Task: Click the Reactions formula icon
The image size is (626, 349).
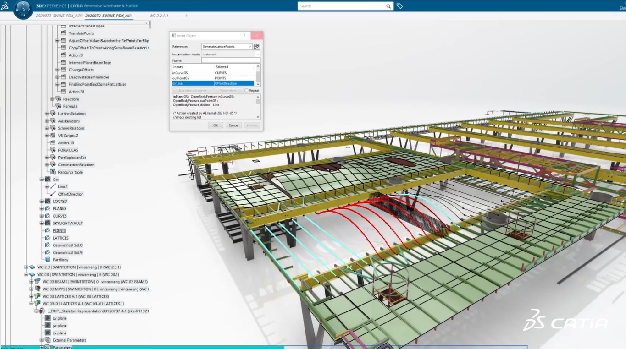Action: pos(58,99)
